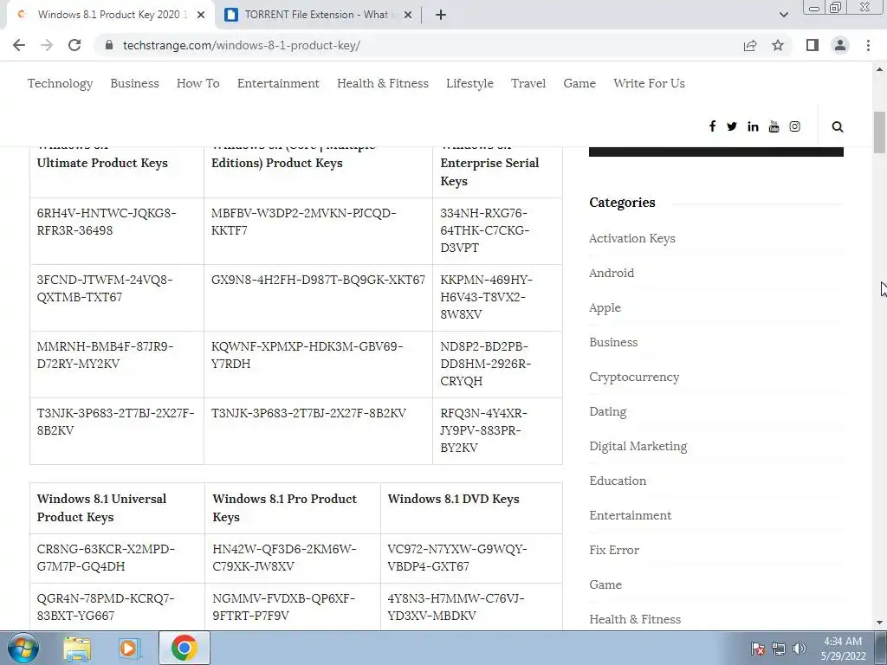Click the Chrome taskbar icon

pyautogui.click(x=184, y=648)
